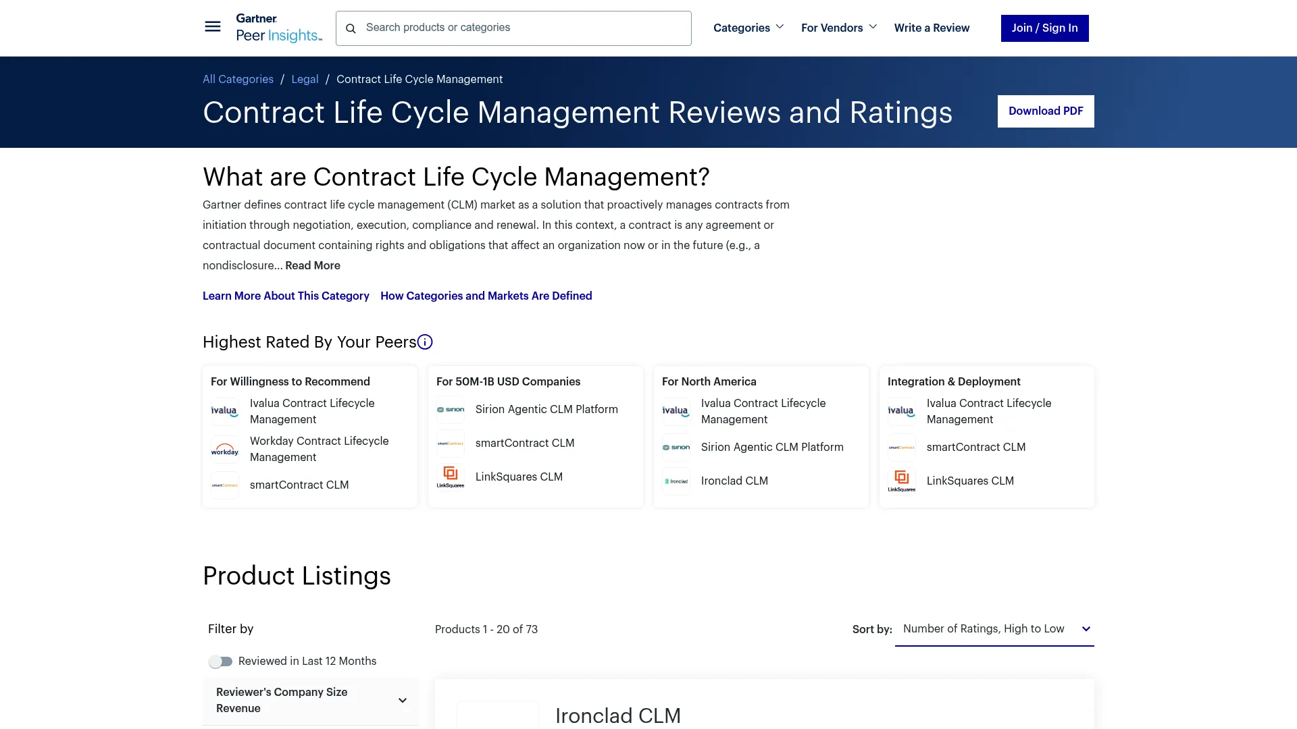Click smartContract logo in Willingness to Recommend card
The image size is (1297, 729).
point(225,485)
